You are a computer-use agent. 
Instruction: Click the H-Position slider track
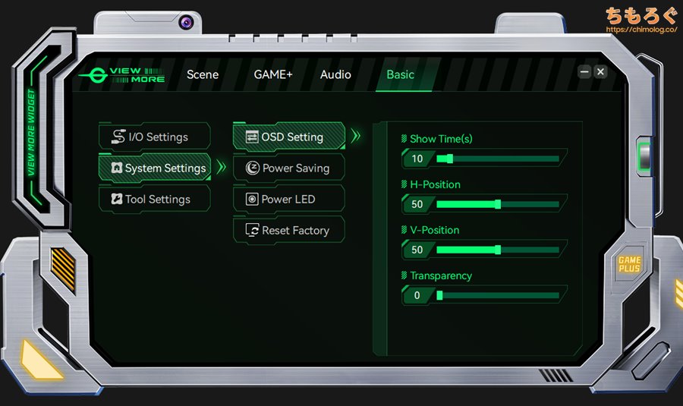pos(497,205)
